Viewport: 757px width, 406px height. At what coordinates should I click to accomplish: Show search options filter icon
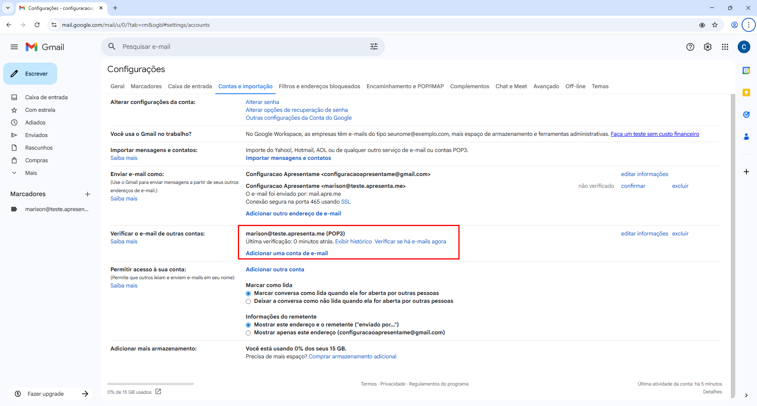374,47
